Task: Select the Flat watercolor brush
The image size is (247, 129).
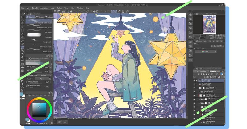Action: click(38, 26)
